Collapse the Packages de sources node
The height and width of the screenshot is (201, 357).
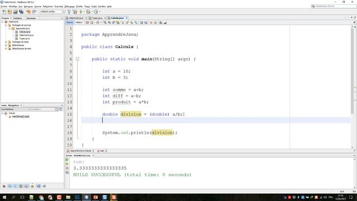click(6, 25)
